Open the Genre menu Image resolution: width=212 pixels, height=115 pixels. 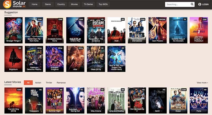pyautogui.click(x=48, y=4)
